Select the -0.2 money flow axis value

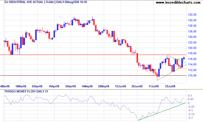pos(190,118)
